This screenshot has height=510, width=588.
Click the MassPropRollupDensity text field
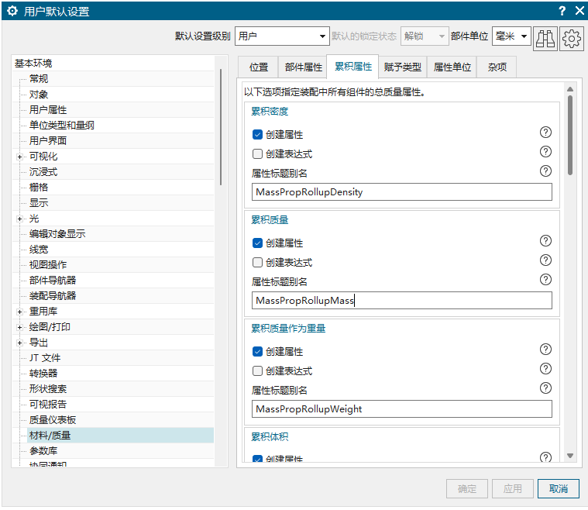(x=401, y=192)
